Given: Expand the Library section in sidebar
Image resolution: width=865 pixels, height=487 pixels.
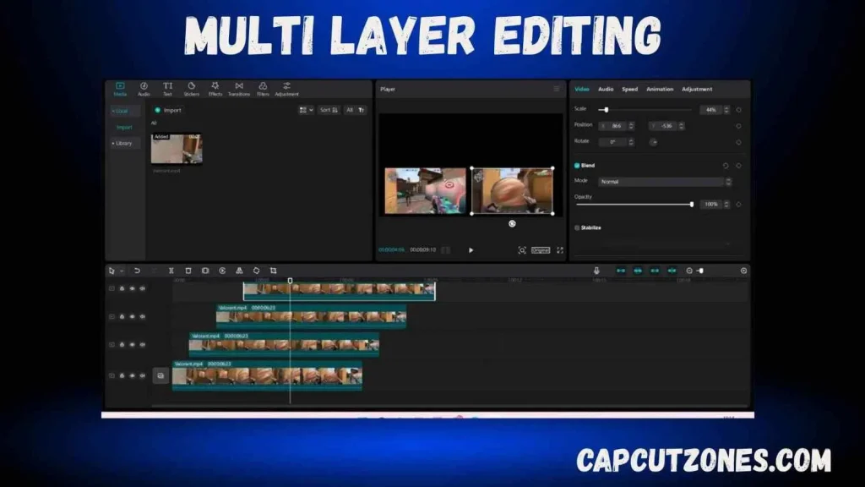Looking at the screenshot, I should [123, 143].
